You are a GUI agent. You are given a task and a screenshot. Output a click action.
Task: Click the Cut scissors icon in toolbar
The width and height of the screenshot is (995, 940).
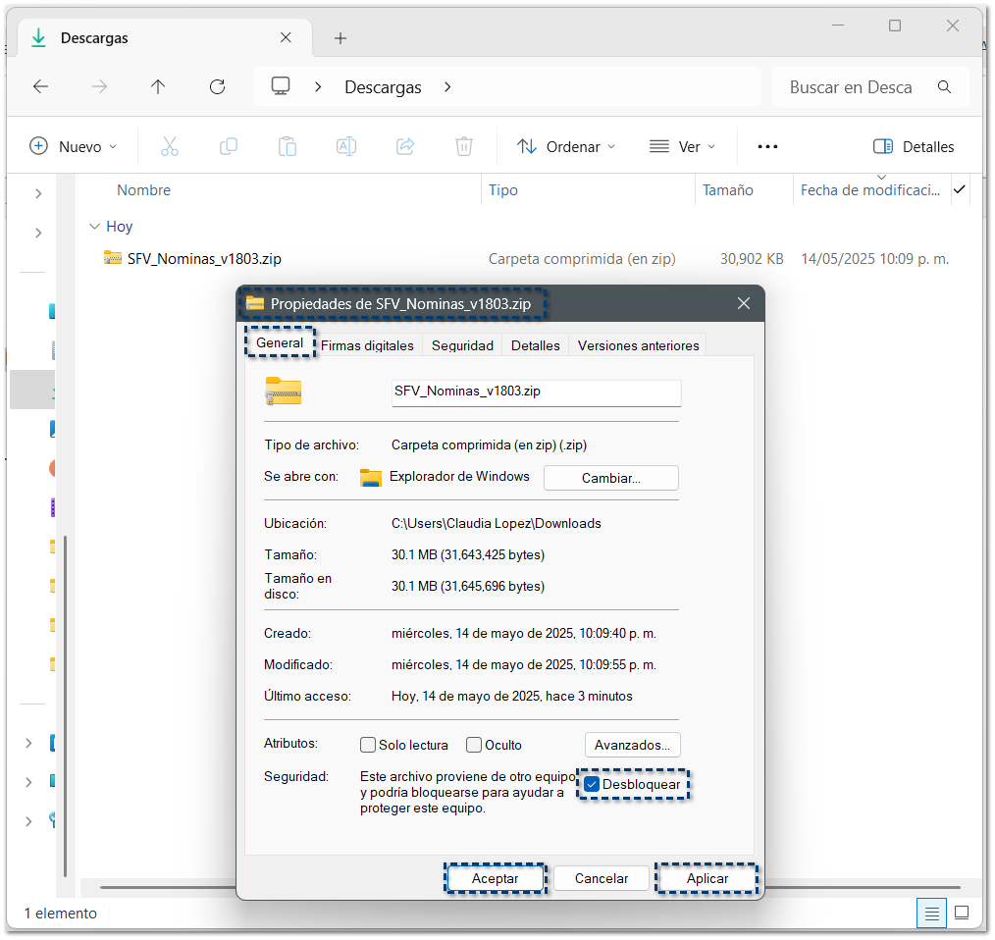[170, 146]
